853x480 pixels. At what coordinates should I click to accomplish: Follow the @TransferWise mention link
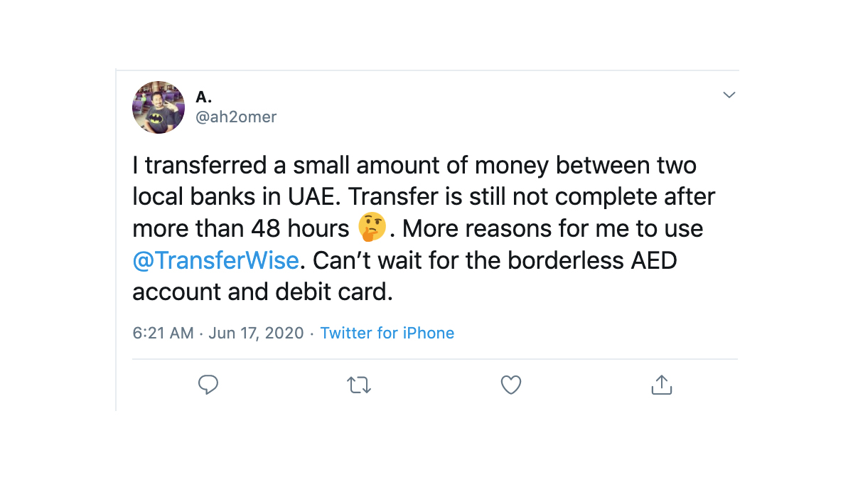point(216,260)
